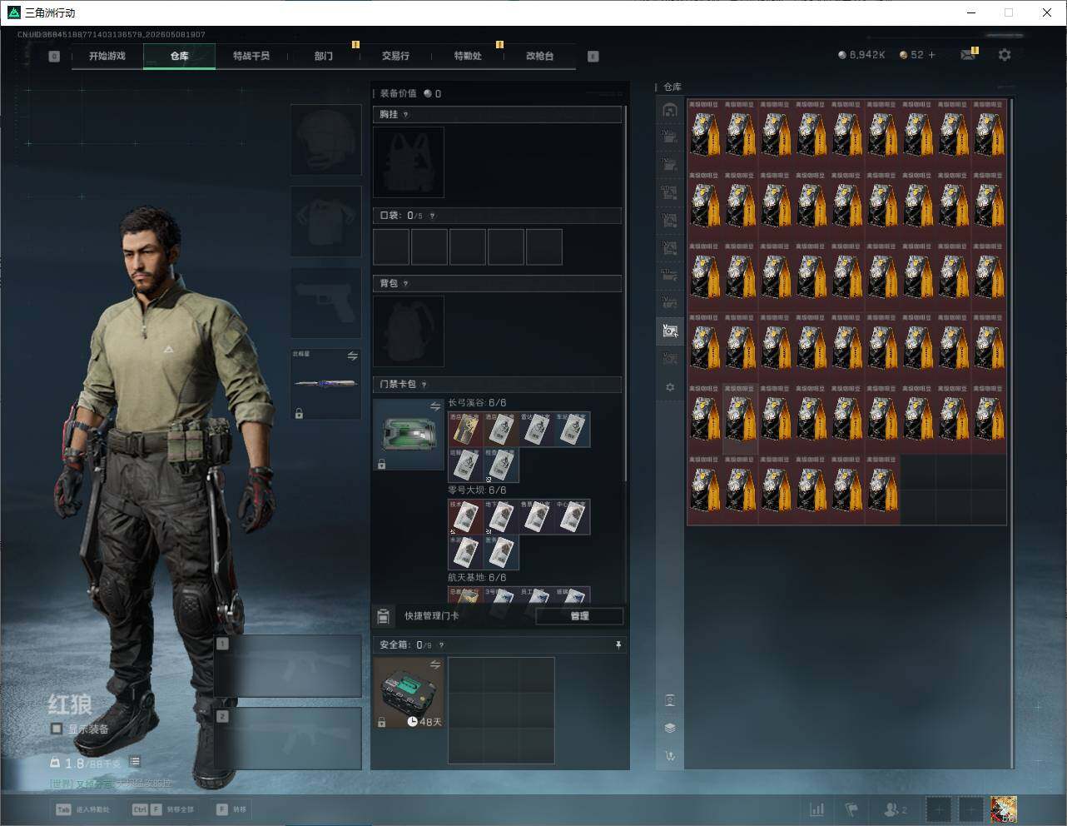The width and height of the screenshot is (1067, 826).
Task: Open the mail inbox icon
Action: tap(967, 55)
